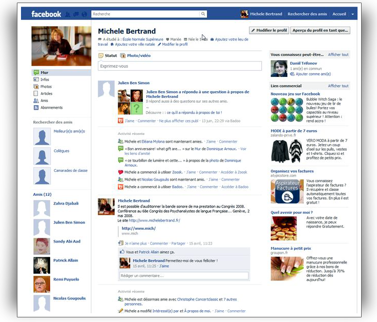This screenshot has width=377, height=322.
Task: Select the Photo/vidéo composer tab
Action: tap(135, 55)
